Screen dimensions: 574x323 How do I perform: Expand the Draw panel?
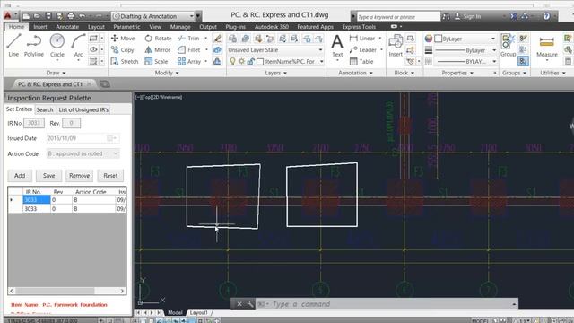[x=56, y=73]
